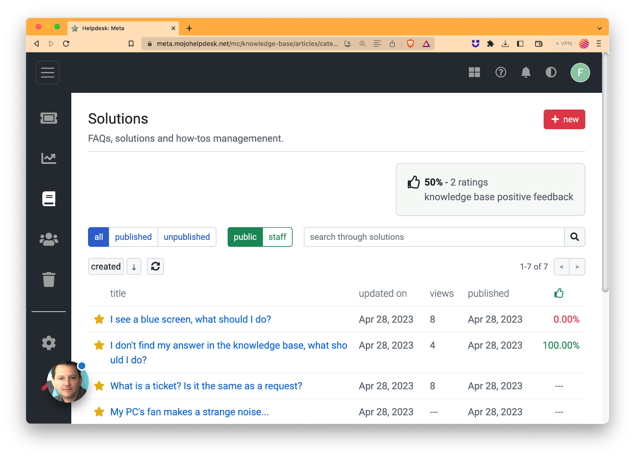Focus the 'search through solutions' field

click(x=434, y=237)
